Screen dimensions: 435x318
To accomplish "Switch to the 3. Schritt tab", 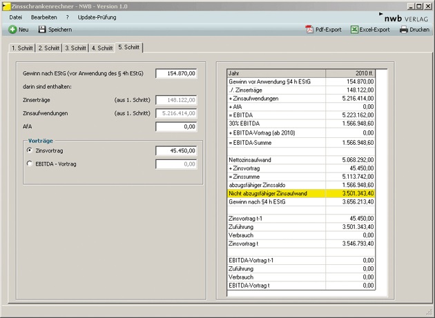I will tap(75, 48).
